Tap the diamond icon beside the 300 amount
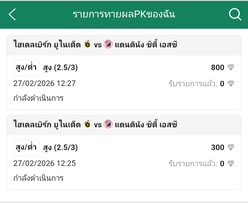This screenshot has height=203, width=248. 231,148
